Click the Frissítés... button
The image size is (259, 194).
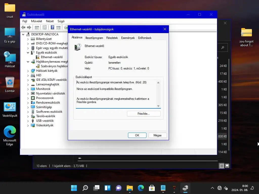pos(144,114)
